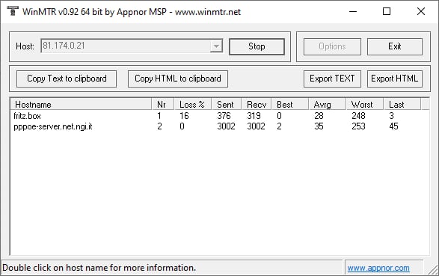Viewport: 439px width, 276px height.
Task: Minimize the WinMTR window
Action: pos(353,11)
